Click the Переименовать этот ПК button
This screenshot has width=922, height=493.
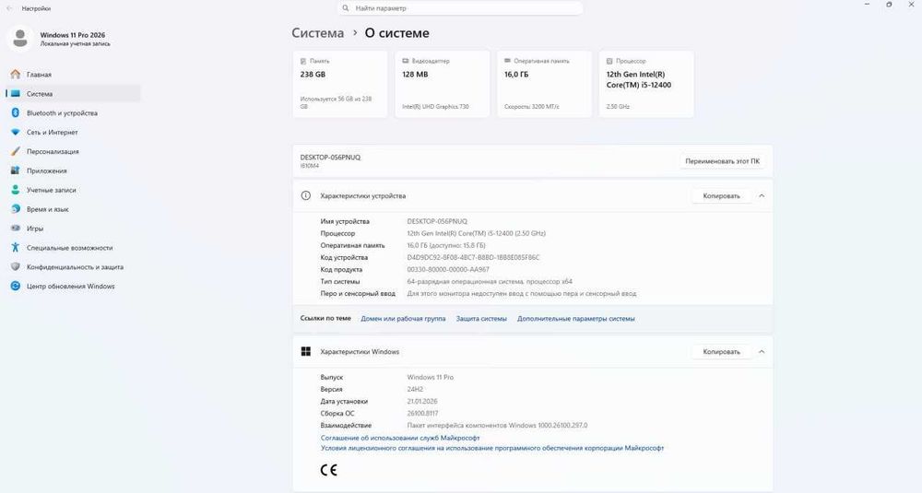pyautogui.click(x=723, y=161)
